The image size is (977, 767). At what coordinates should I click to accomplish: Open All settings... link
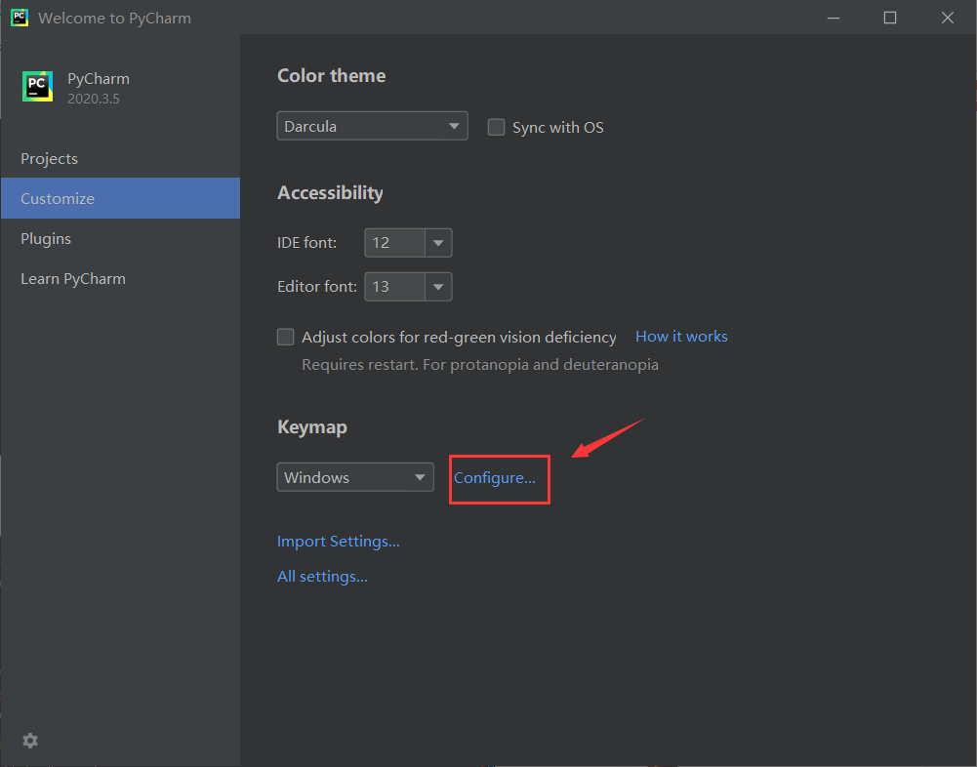pyautogui.click(x=322, y=577)
